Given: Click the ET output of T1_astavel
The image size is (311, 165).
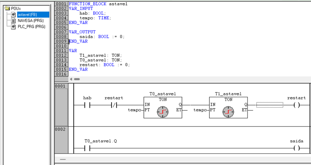Looking at the screenshot, I should click(244, 110).
